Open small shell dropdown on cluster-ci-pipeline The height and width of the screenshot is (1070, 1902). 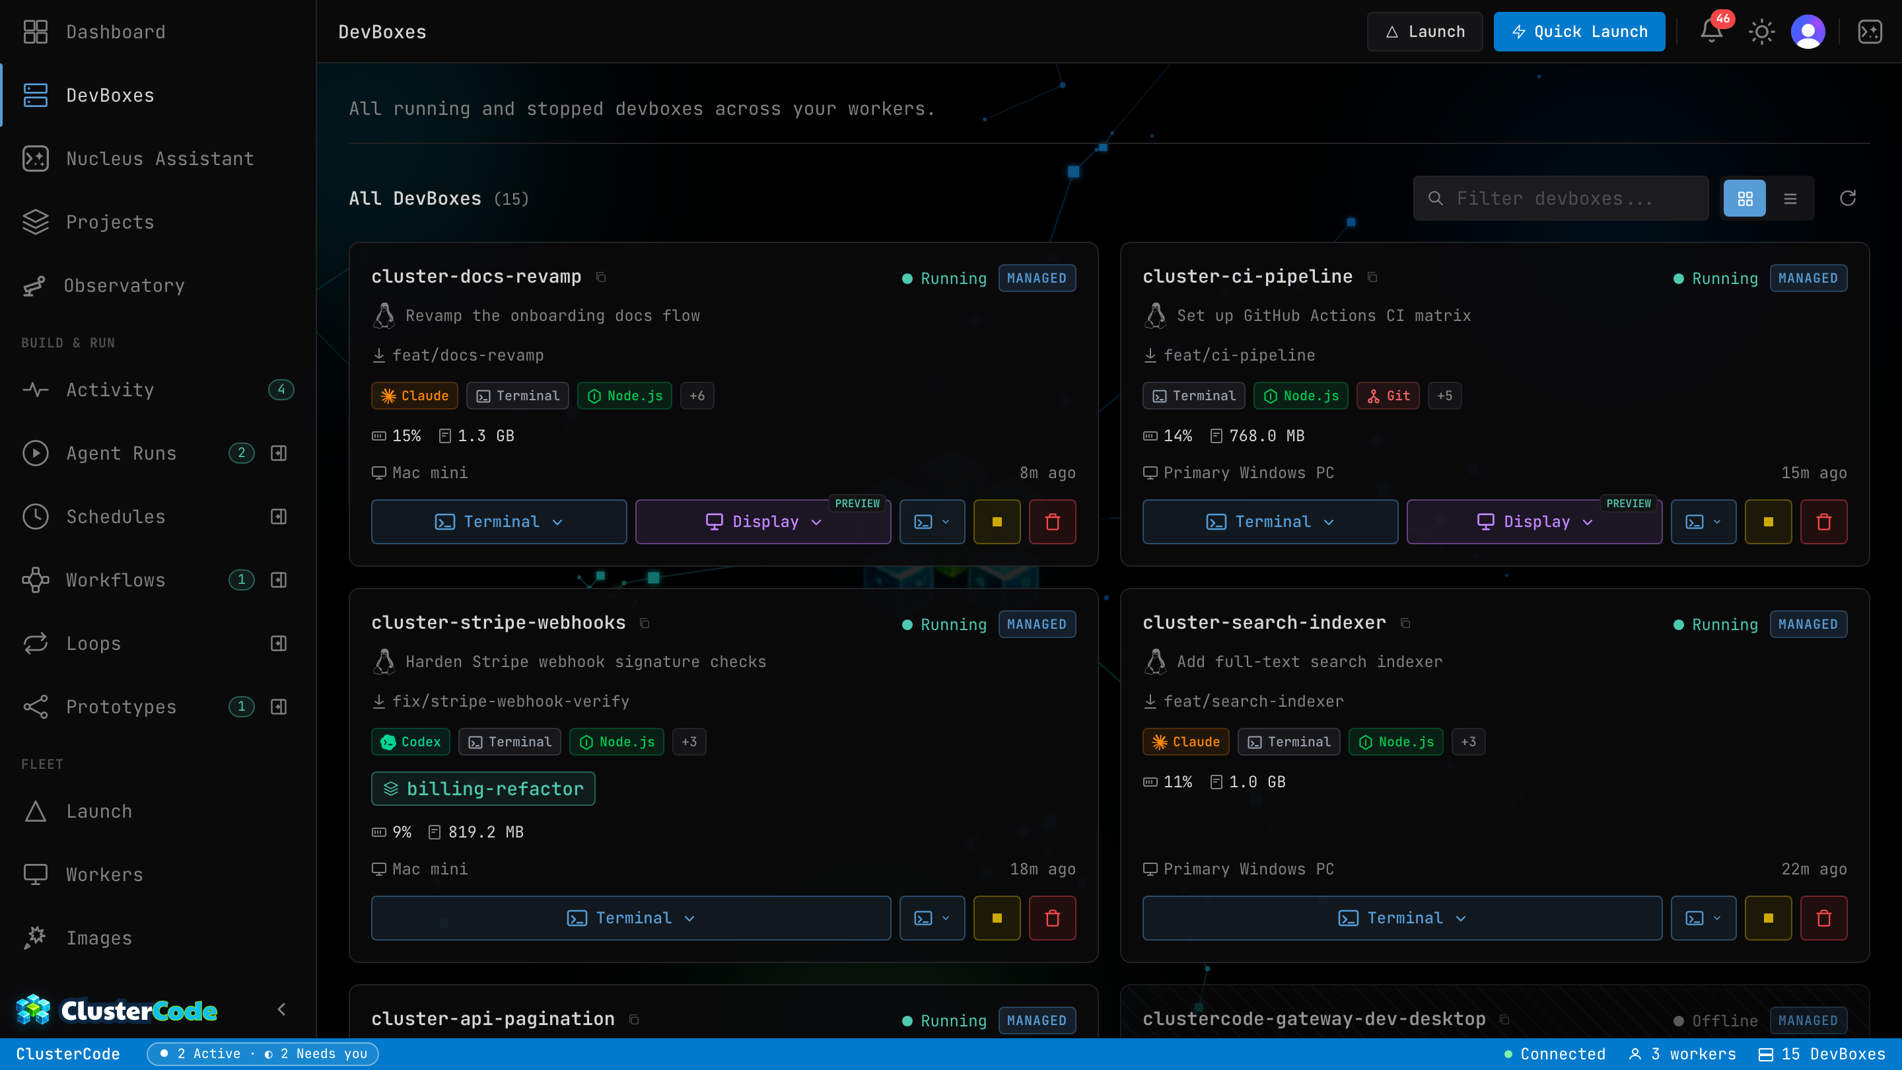[1704, 521]
